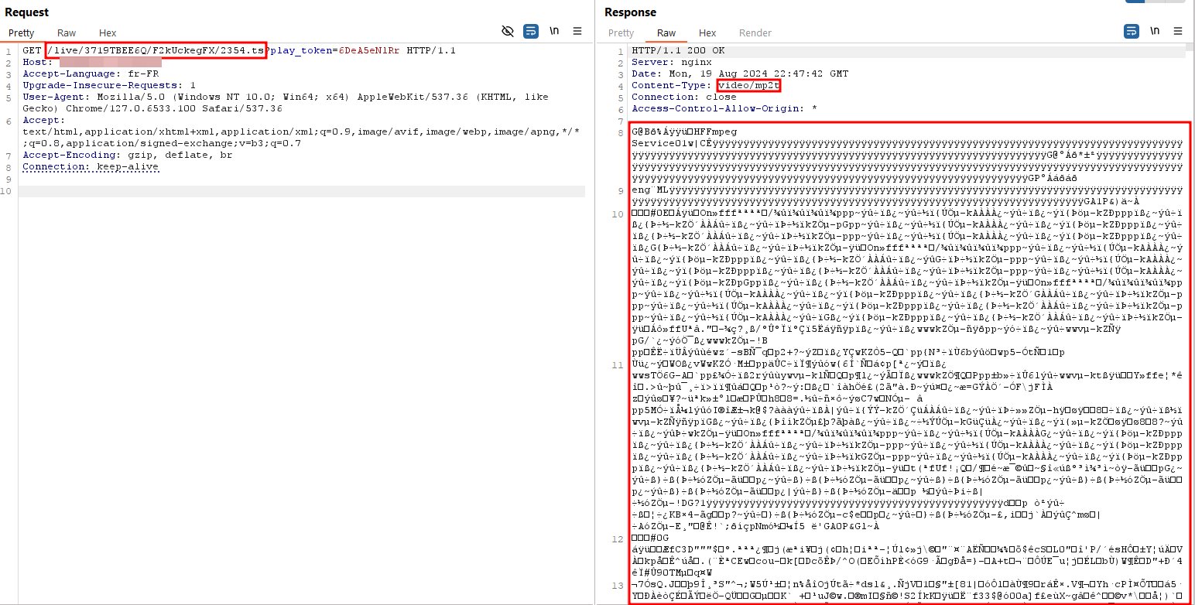Open the Response Hex tab

click(x=707, y=33)
